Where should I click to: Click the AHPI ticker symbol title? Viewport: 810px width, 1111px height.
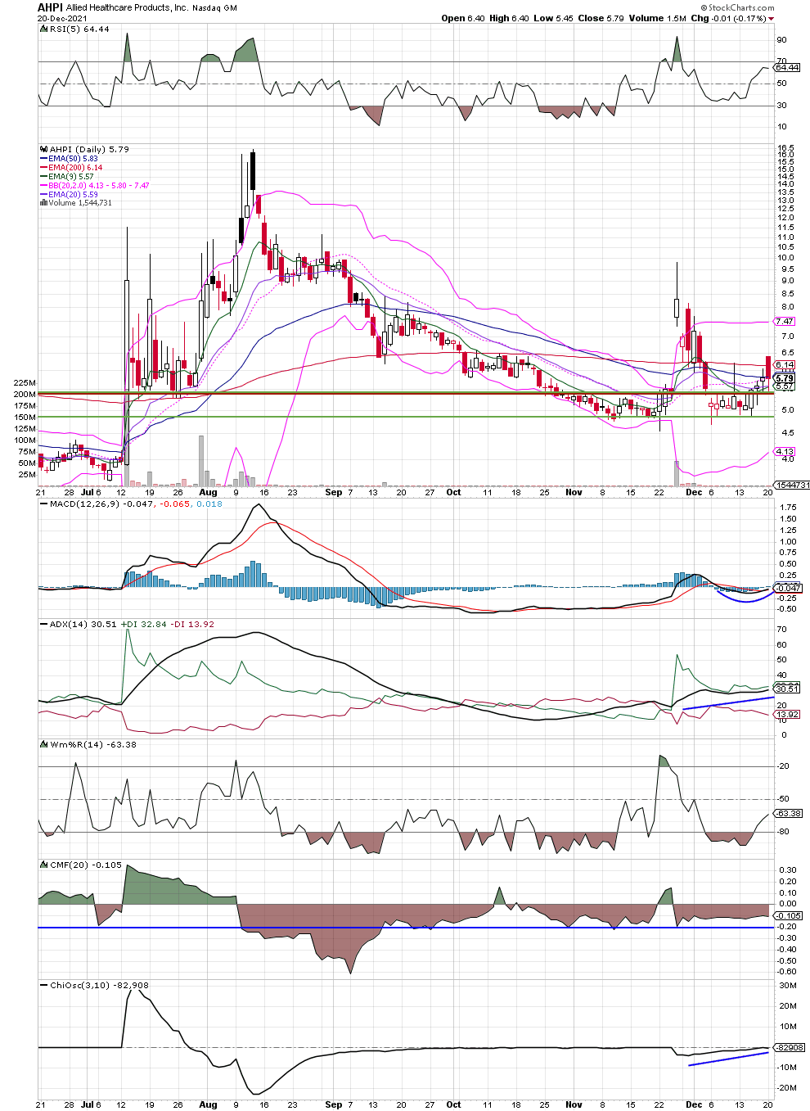[x=50, y=7]
